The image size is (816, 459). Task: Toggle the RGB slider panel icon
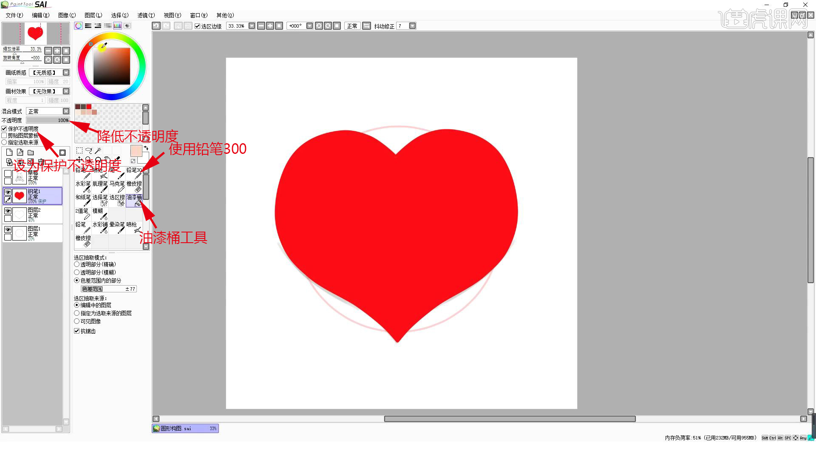pos(88,26)
